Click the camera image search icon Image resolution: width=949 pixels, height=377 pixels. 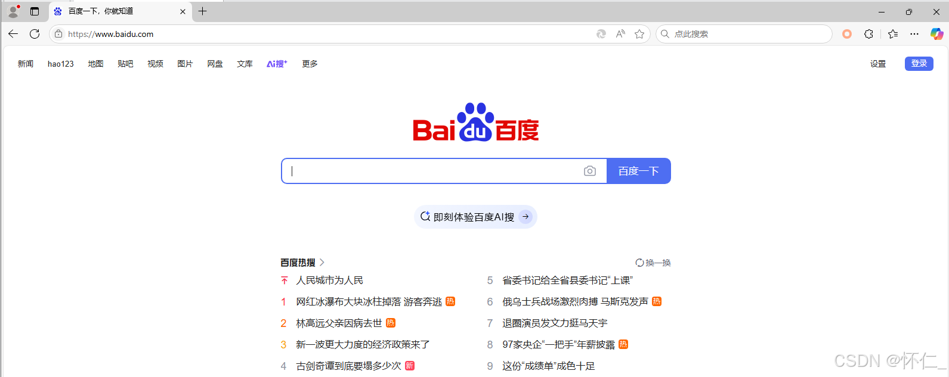pyautogui.click(x=590, y=171)
